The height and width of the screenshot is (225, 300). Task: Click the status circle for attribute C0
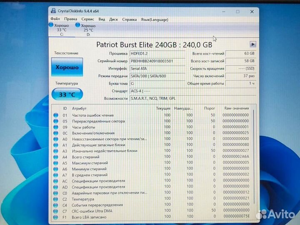click(56, 193)
